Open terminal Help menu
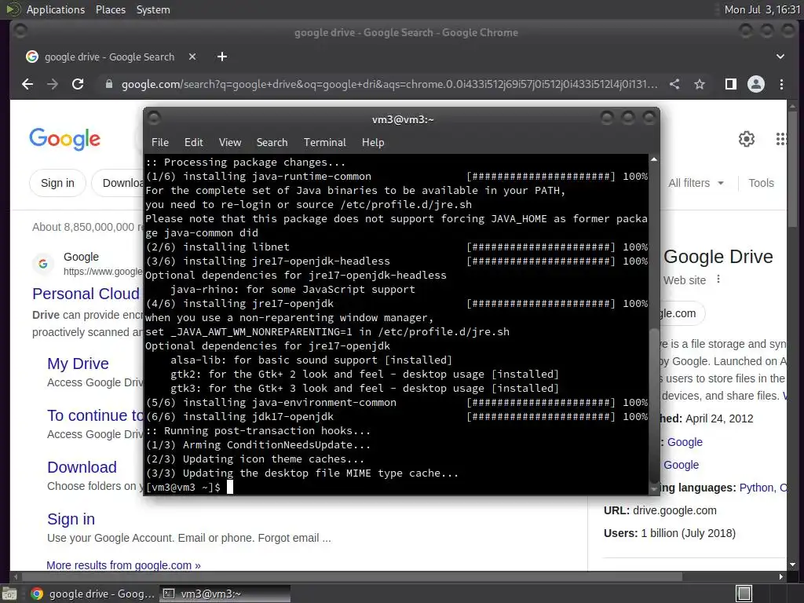The height and width of the screenshot is (603, 804). [x=373, y=143]
